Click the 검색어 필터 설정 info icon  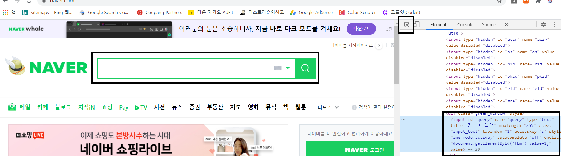354,107
